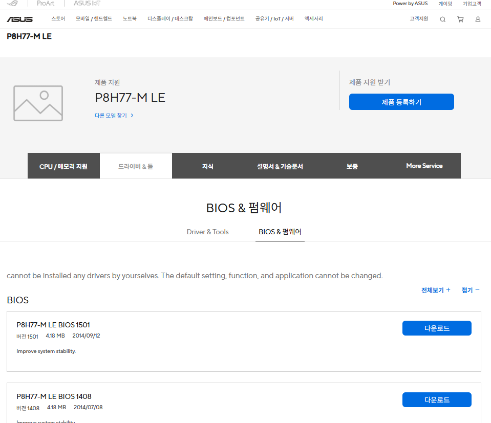Open the 게이밍 top link

click(445, 4)
